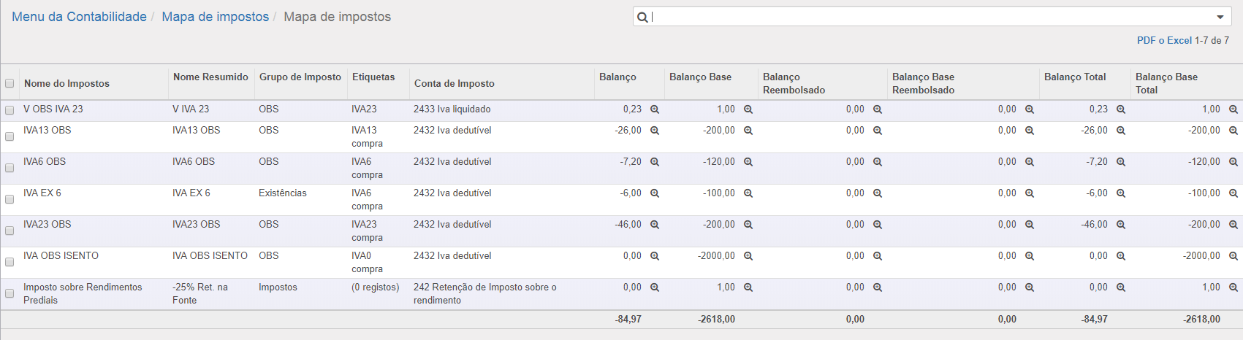Go to Menu da Contabilidade breadcrumb
Viewport: 1243px width, 340px height.
coord(79,17)
